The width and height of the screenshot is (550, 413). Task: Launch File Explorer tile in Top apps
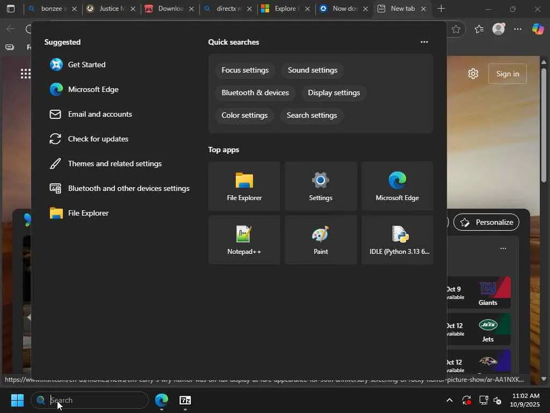tap(244, 186)
